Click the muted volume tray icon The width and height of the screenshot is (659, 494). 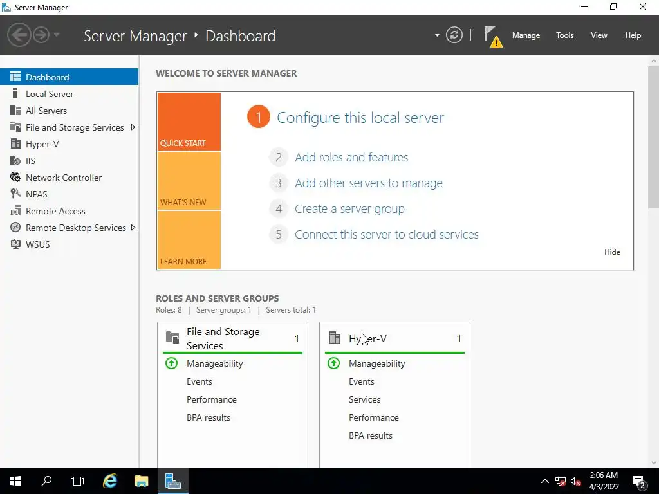coord(576,481)
